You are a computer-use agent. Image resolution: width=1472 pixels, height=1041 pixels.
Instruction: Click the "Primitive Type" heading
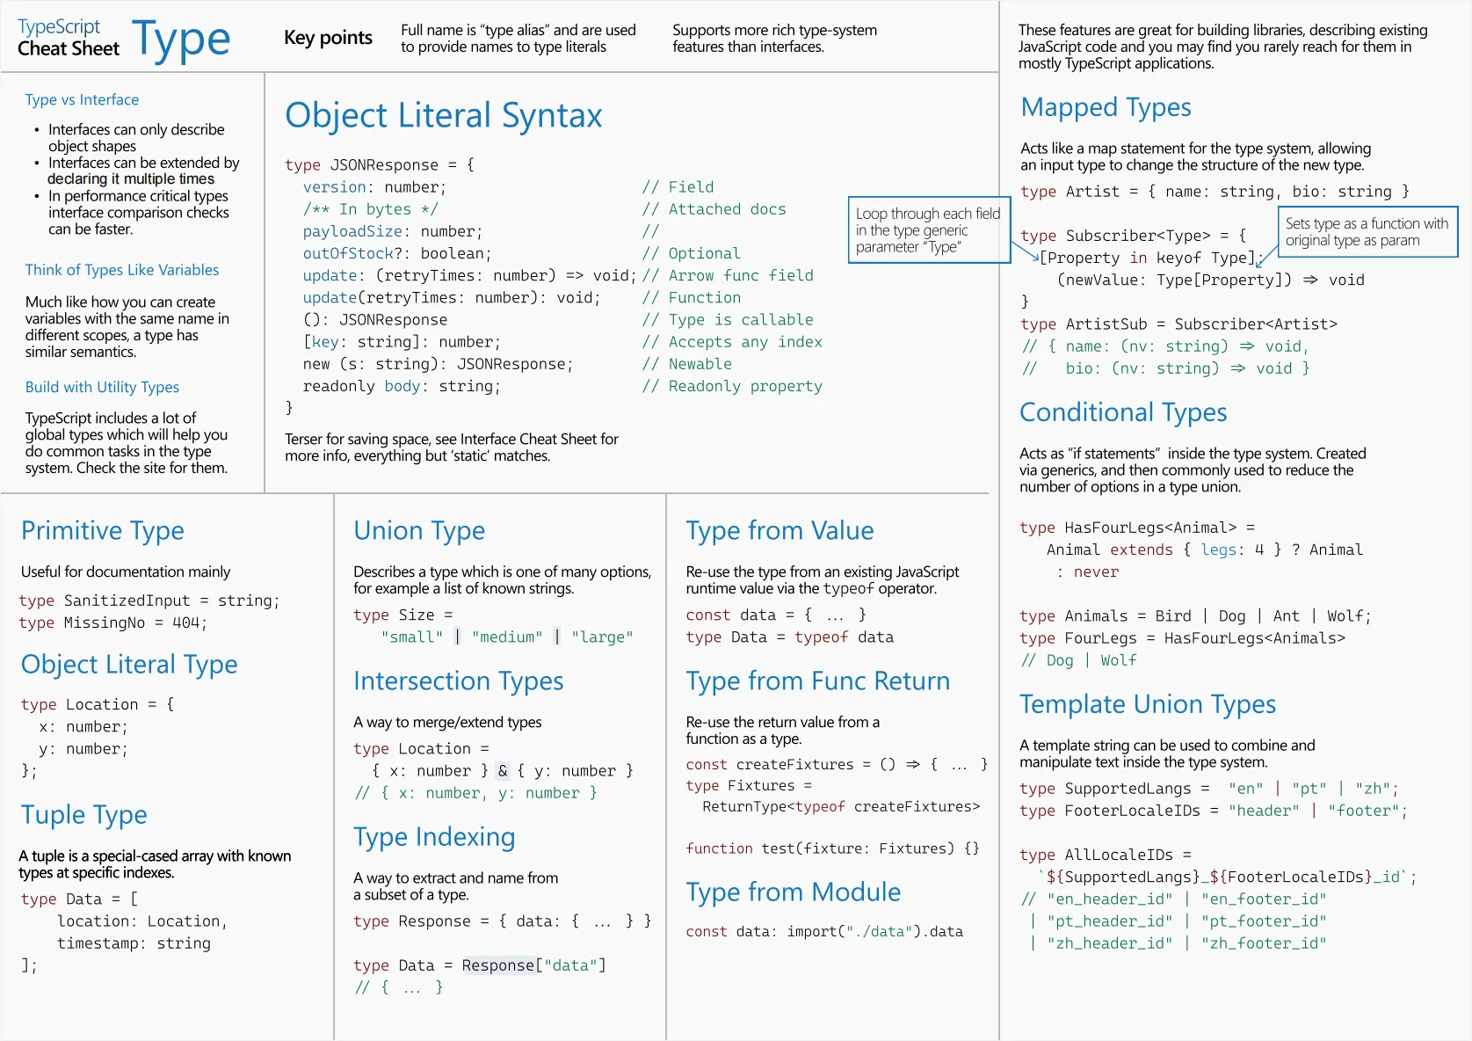point(103,531)
